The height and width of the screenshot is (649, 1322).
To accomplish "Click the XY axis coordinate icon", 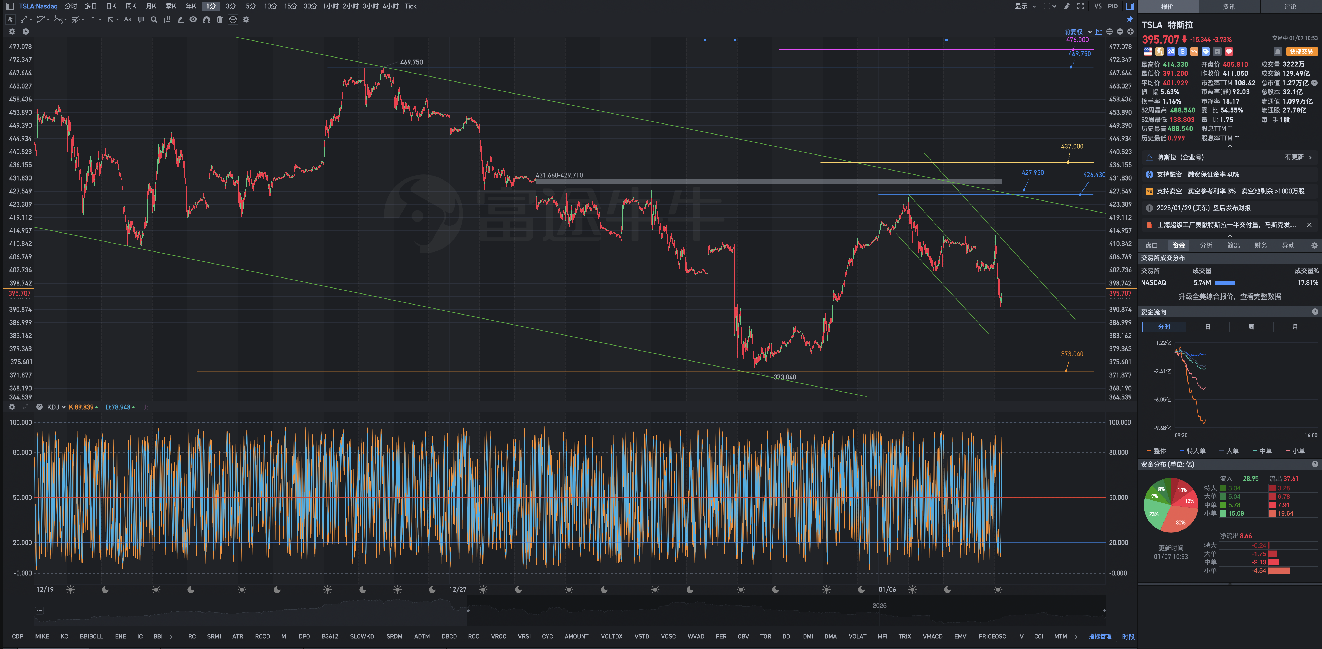I will tap(1099, 32).
